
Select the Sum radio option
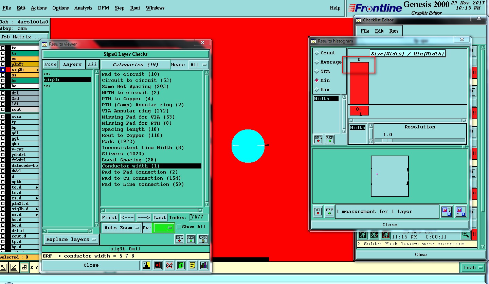(317, 71)
